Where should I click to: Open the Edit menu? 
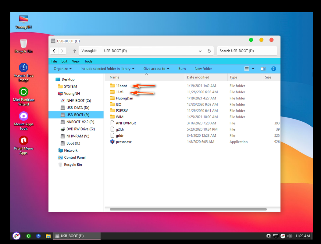coord(64,61)
